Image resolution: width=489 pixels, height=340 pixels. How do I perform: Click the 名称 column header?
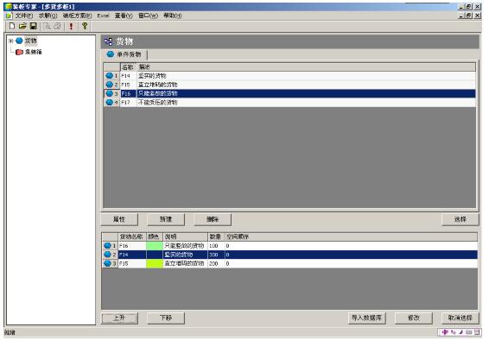(x=129, y=66)
